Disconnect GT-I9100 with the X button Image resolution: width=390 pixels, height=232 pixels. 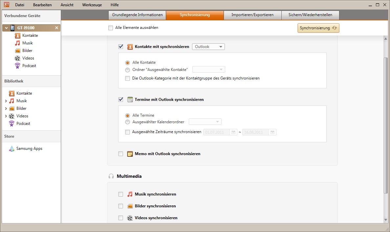56,28
